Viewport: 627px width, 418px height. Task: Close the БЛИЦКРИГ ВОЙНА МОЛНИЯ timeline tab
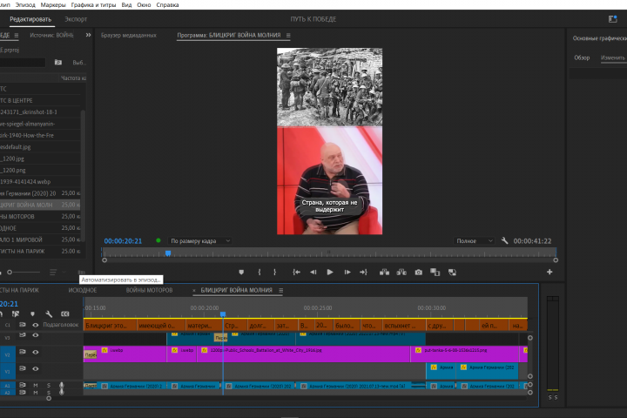pos(194,290)
